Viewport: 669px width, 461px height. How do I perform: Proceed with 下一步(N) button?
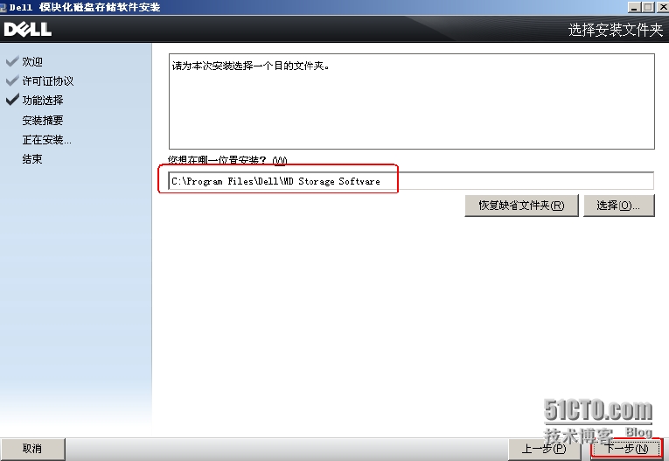pyautogui.click(x=627, y=449)
